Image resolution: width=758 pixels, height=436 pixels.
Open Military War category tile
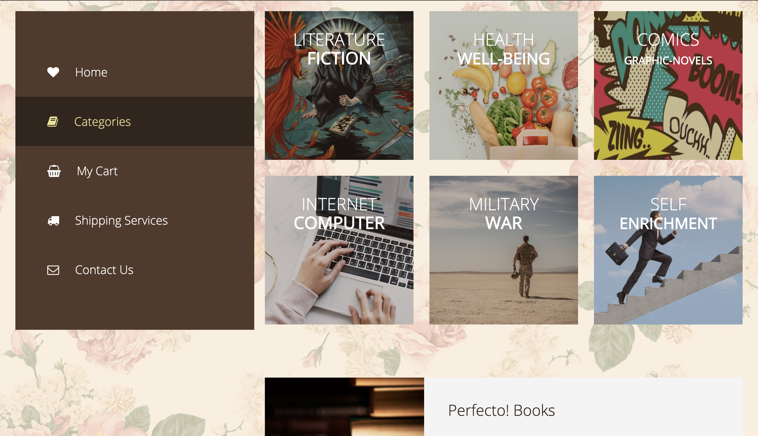click(x=504, y=250)
